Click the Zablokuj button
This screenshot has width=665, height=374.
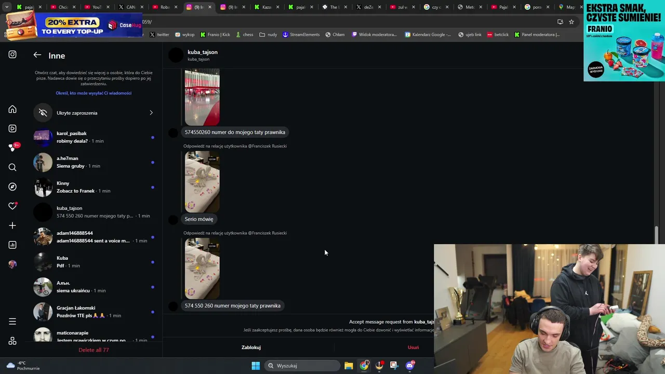click(251, 348)
